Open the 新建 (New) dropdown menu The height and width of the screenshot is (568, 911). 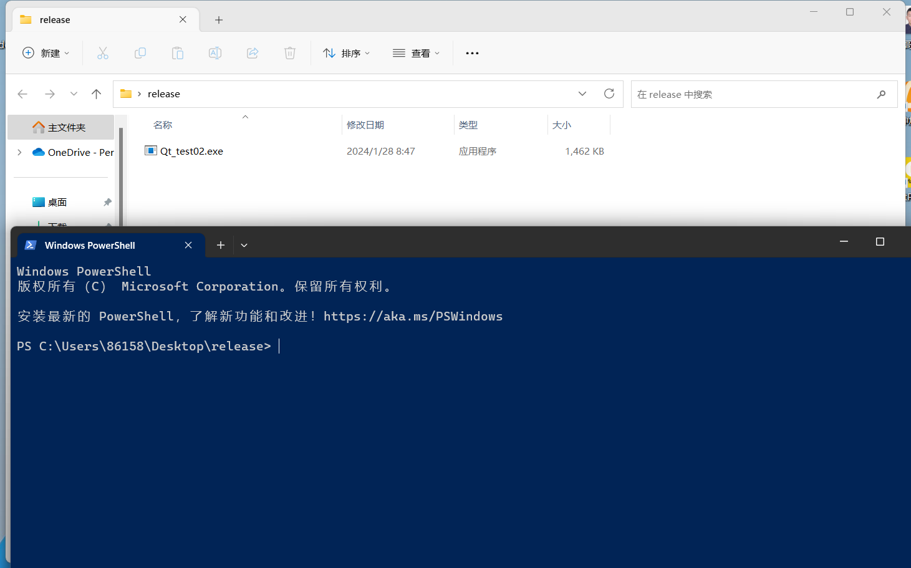point(46,53)
